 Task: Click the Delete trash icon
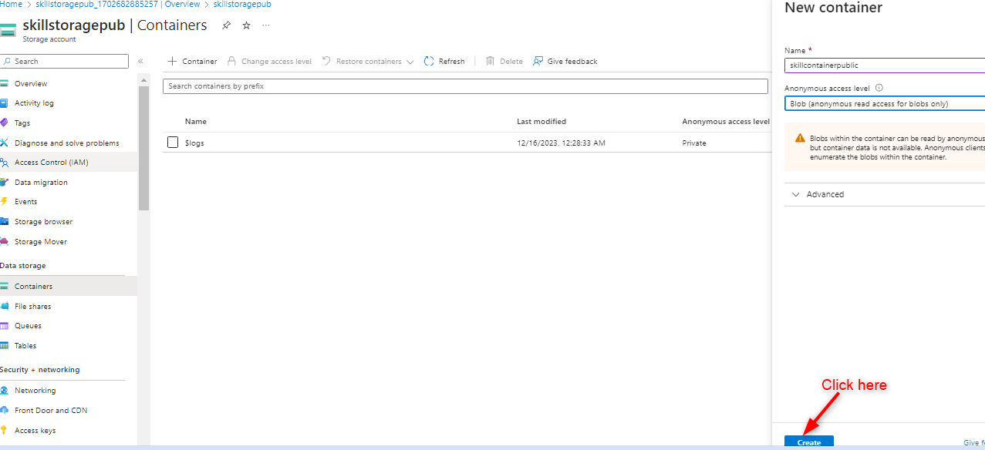[490, 61]
